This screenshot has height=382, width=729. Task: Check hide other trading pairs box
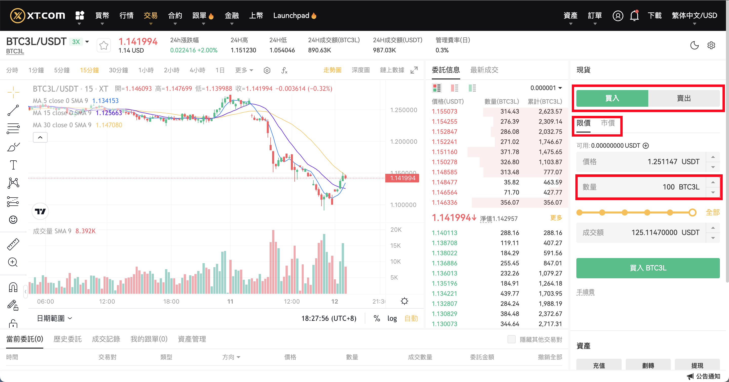511,339
